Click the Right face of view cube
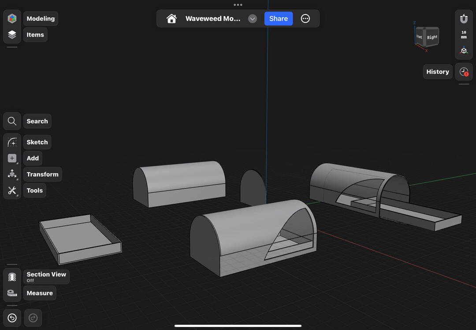 pos(432,37)
